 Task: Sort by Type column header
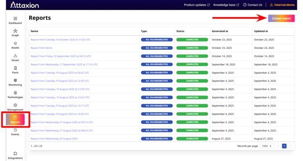pyautogui.click(x=144, y=31)
